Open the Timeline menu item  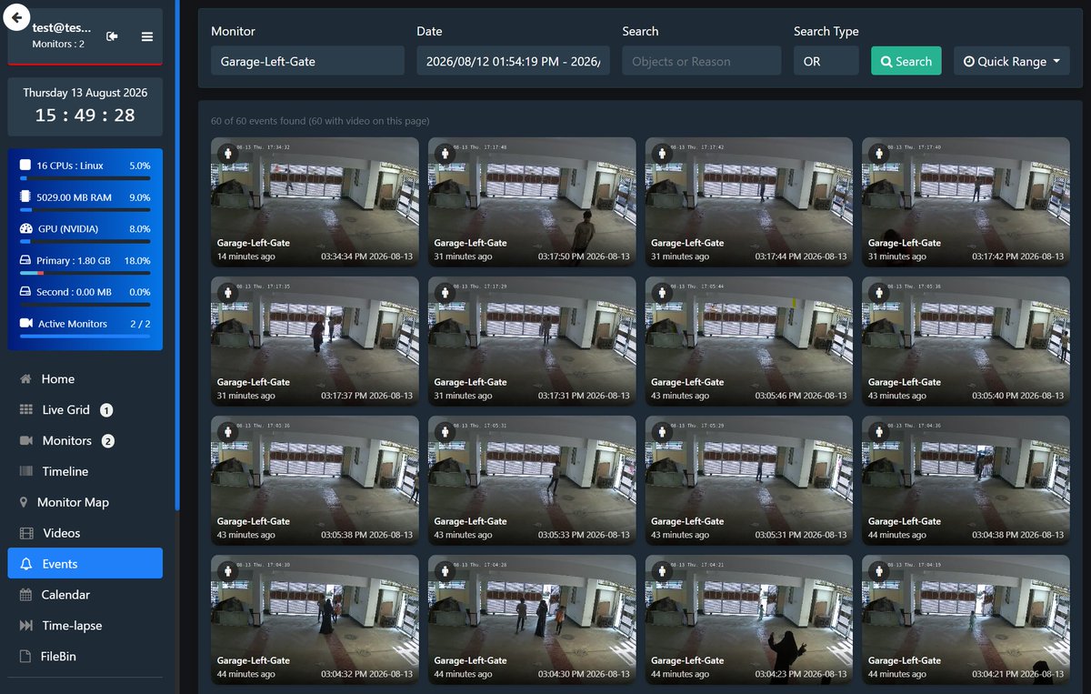point(85,472)
